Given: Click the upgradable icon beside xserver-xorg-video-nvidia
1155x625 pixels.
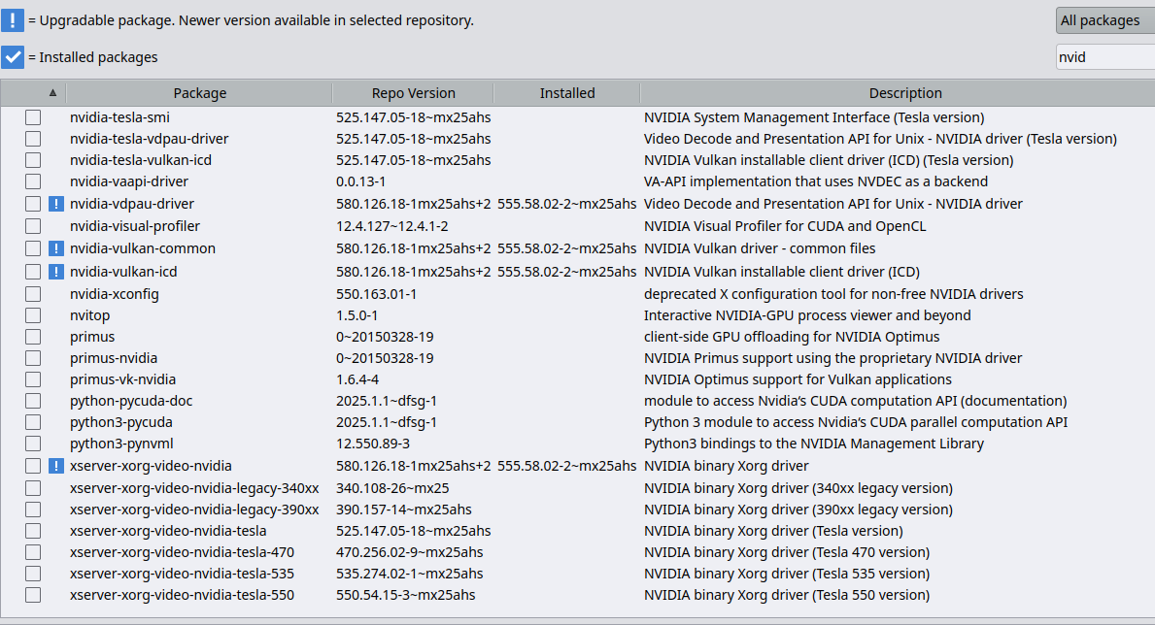Looking at the screenshot, I should coord(56,466).
